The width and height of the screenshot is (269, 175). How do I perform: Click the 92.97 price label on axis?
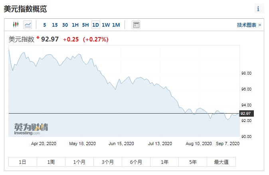point(245,114)
